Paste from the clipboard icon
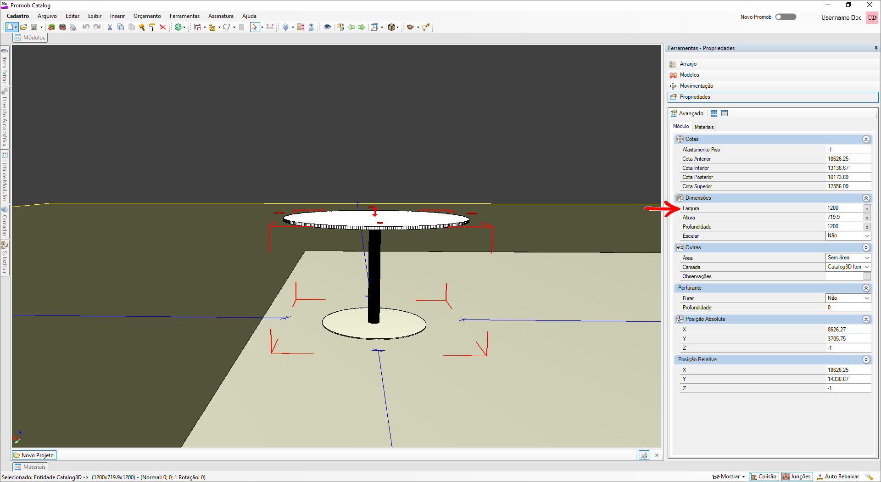Screen dimensions: 881x482 131,27
